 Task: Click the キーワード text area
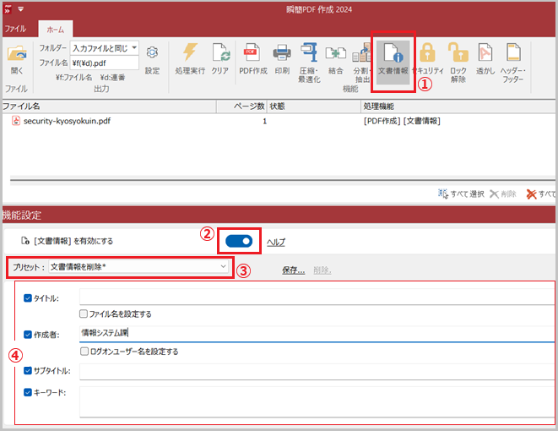click(317, 401)
